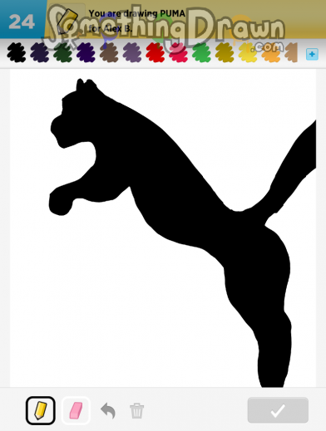Select the pink-crimson color swatch
326x431 pixels.
coord(178,52)
